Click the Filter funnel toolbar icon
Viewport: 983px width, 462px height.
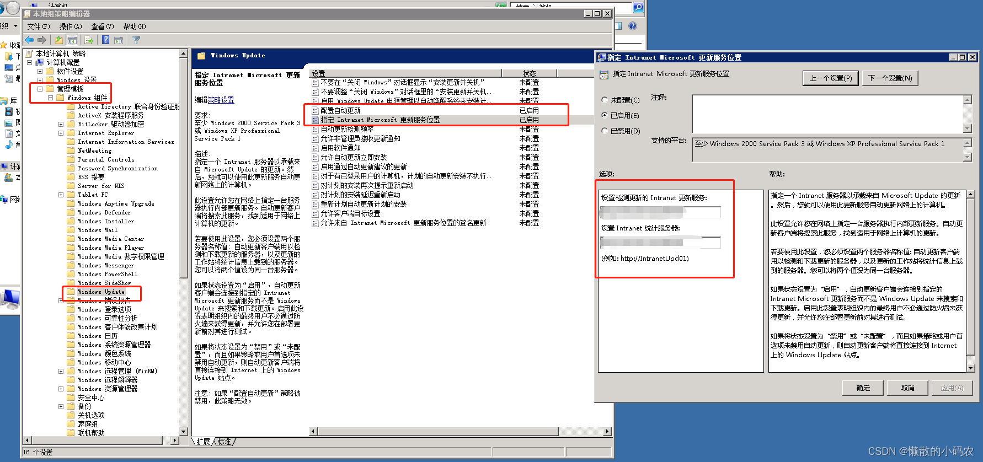136,40
